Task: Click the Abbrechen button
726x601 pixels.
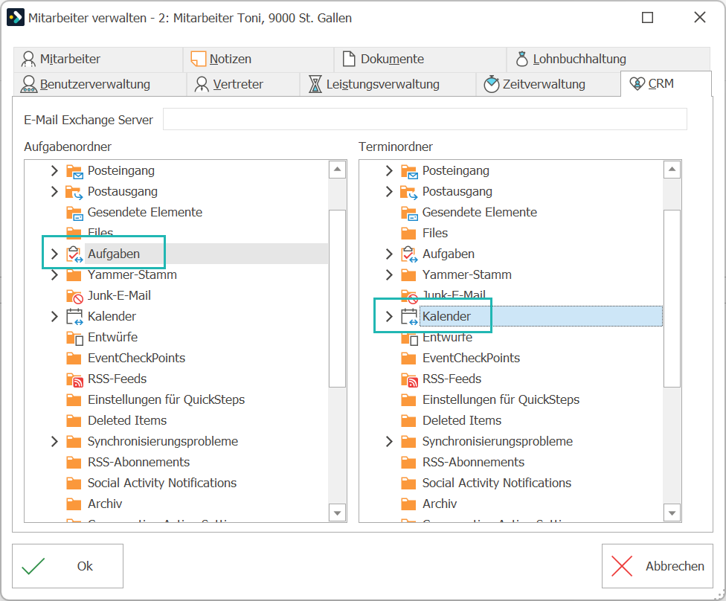Action: coord(657,566)
